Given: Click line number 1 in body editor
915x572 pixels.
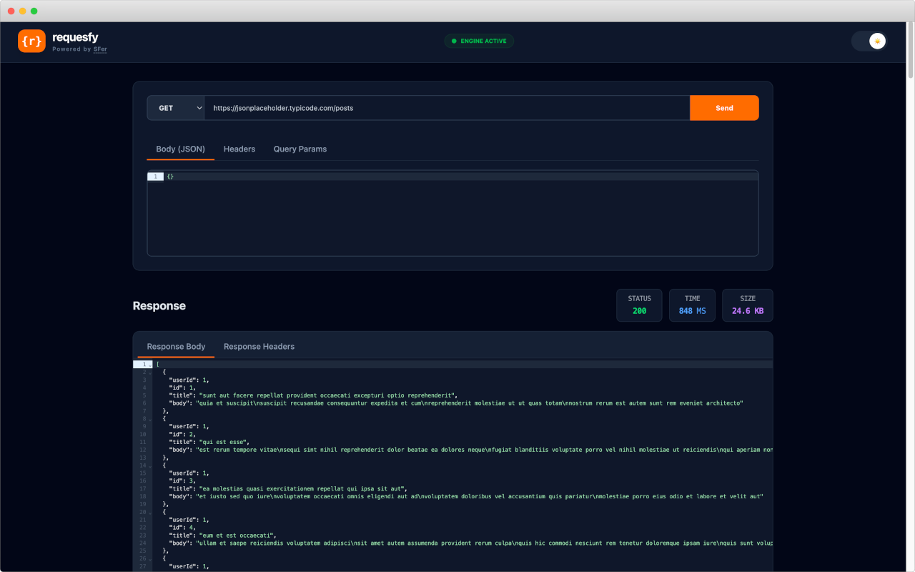Looking at the screenshot, I should coord(155,176).
